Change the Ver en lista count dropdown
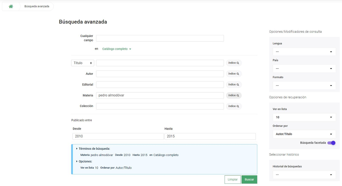This screenshot has width=342, height=186. 304,117
